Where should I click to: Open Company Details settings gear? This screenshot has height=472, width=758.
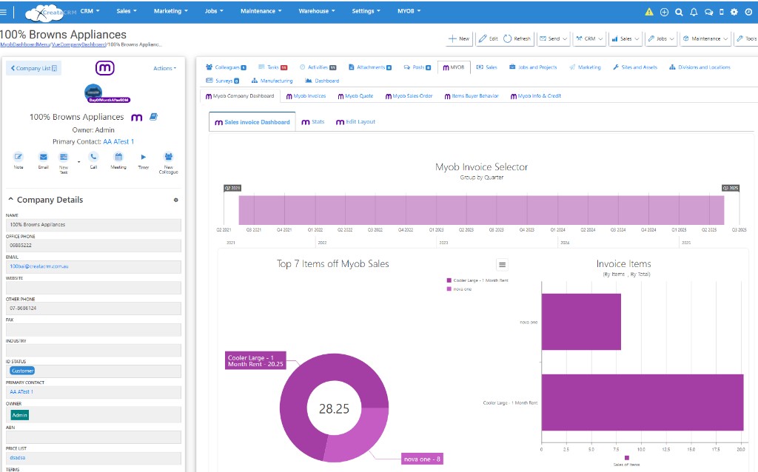pyautogui.click(x=176, y=200)
